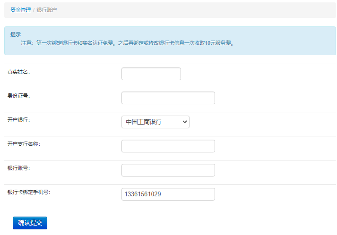Click the slash separator in the breadcrumb

[x=34, y=10]
